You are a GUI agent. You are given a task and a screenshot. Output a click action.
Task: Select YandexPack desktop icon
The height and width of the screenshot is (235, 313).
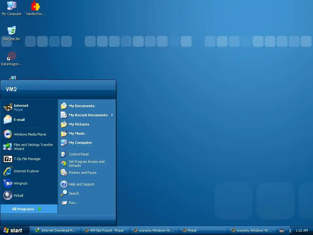pos(35,6)
